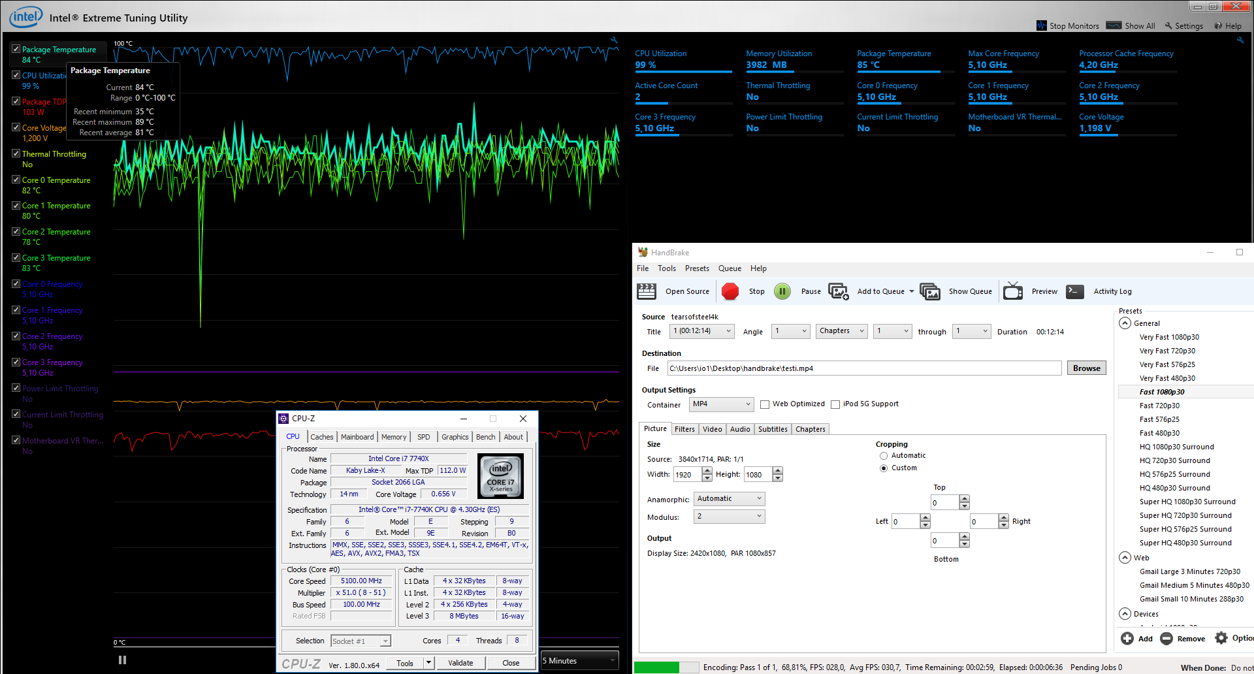
Task: Collapse the General presets group
Action: point(1125,323)
